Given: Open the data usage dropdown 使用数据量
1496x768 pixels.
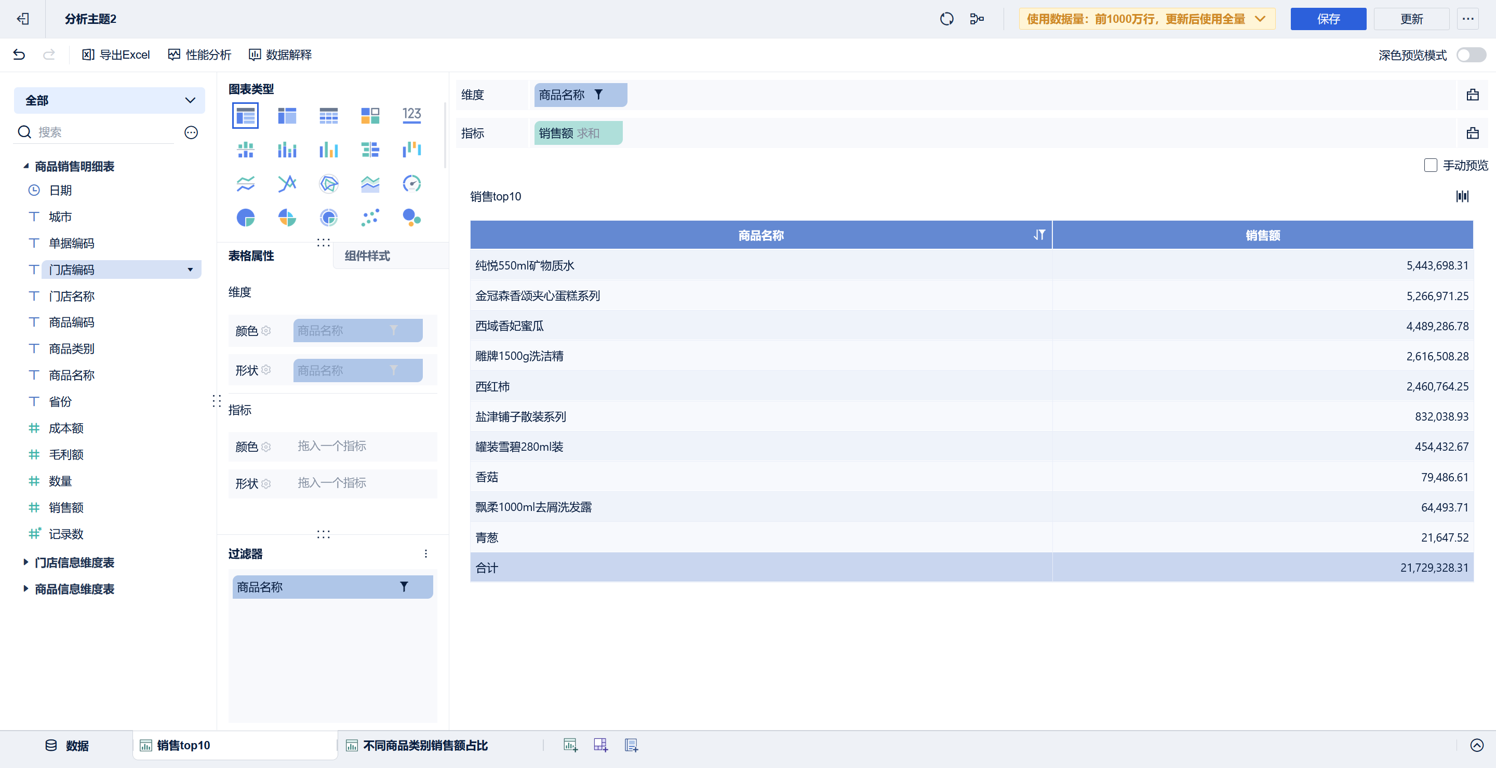Looking at the screenshot, I should 1146,19.
